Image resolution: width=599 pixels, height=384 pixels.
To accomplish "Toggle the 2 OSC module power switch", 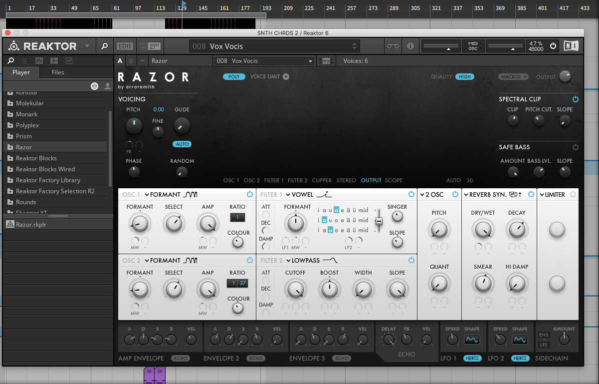I will point(455,194).
